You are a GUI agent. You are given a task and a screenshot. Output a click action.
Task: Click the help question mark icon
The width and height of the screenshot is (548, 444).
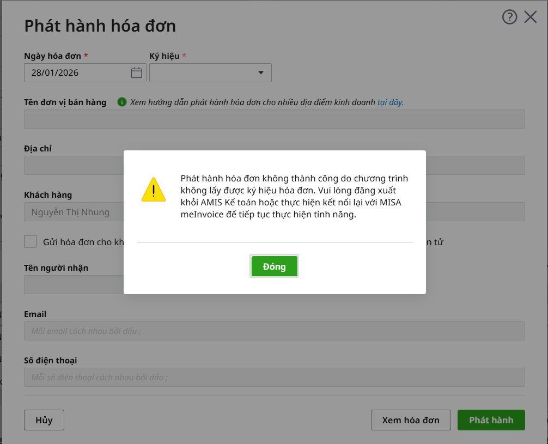coord(509,17)
